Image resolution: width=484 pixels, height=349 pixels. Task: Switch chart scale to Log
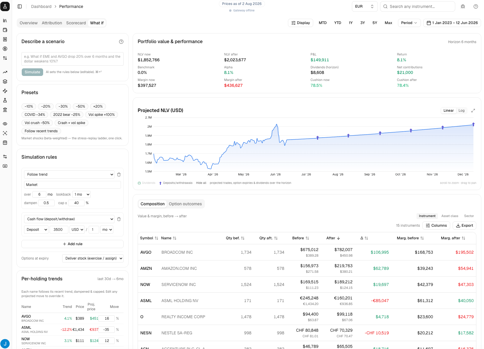pyautogui.click(x=461, y=111)
